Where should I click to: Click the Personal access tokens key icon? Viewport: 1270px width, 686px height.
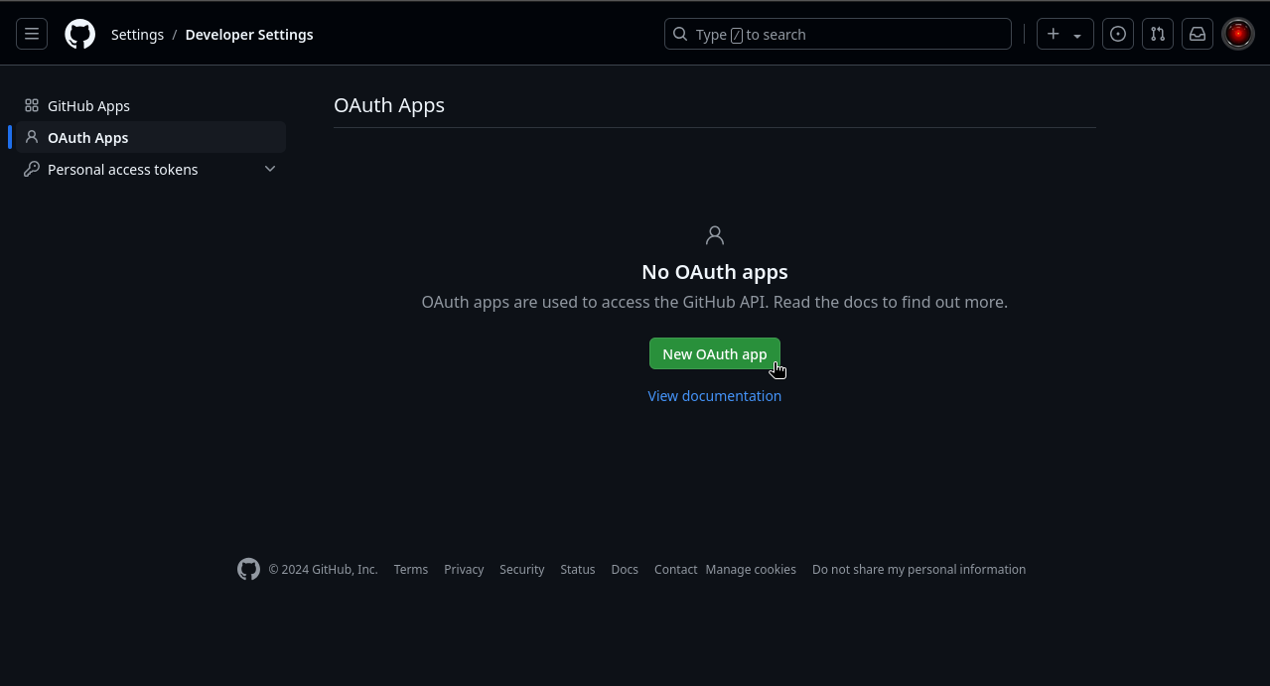(32, 169)
